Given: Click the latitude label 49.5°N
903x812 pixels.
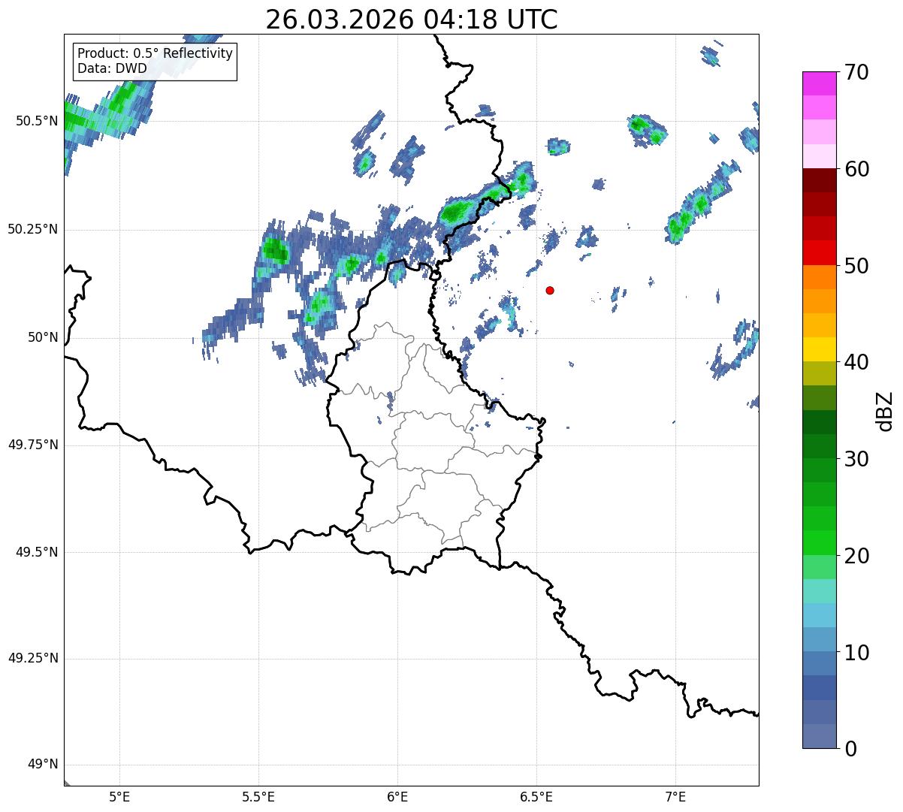Looking at the screenshot, I should pyautogui.click(x=37, y=552).
